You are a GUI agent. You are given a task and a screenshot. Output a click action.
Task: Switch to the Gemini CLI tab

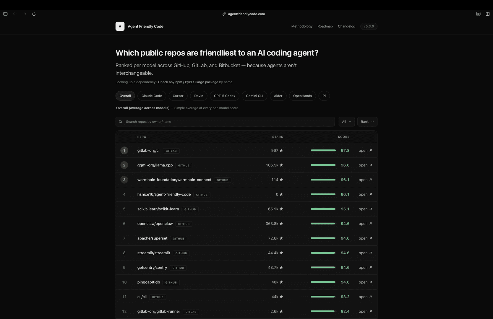[254, 96]
